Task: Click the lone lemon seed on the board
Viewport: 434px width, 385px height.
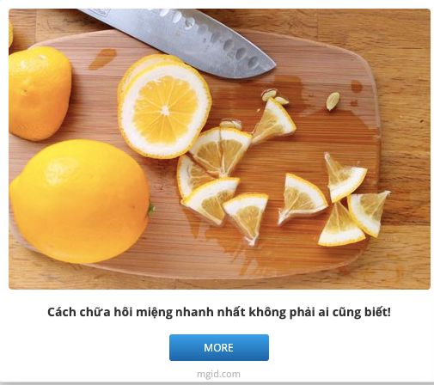Action: (333, 101)
